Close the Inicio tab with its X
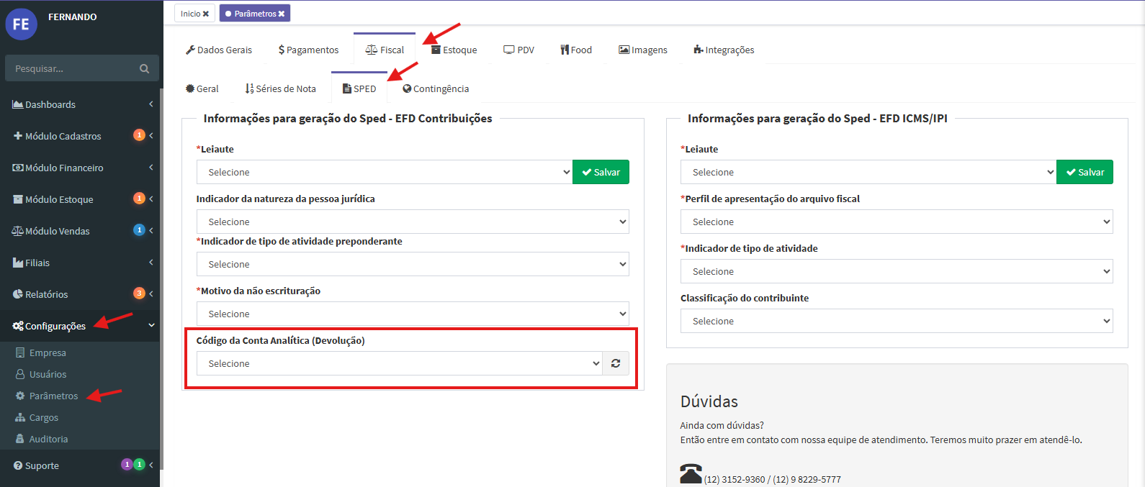Viewport: 1145px width, 487px height. coord(206,14)
